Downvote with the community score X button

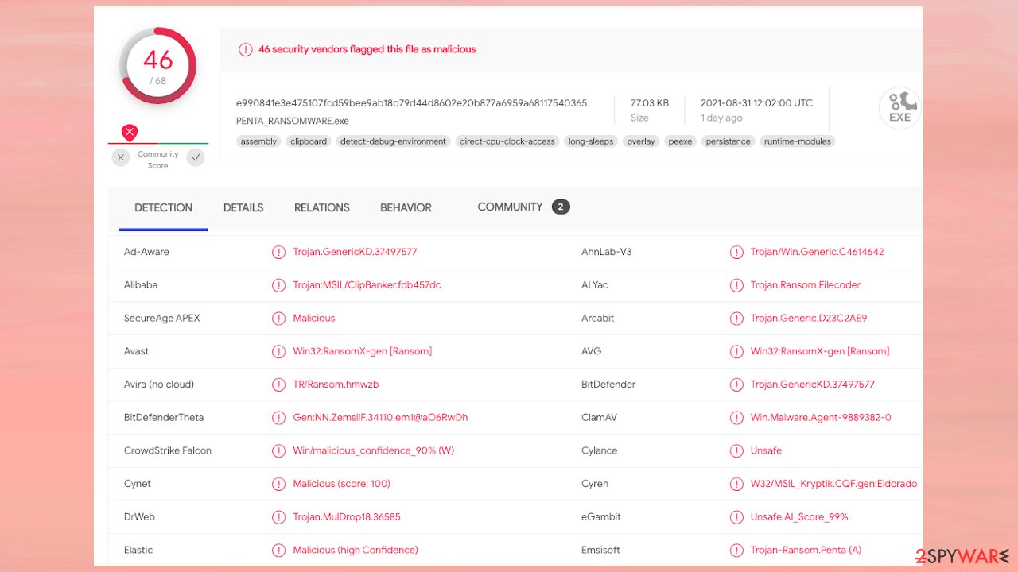pos(121,157)
